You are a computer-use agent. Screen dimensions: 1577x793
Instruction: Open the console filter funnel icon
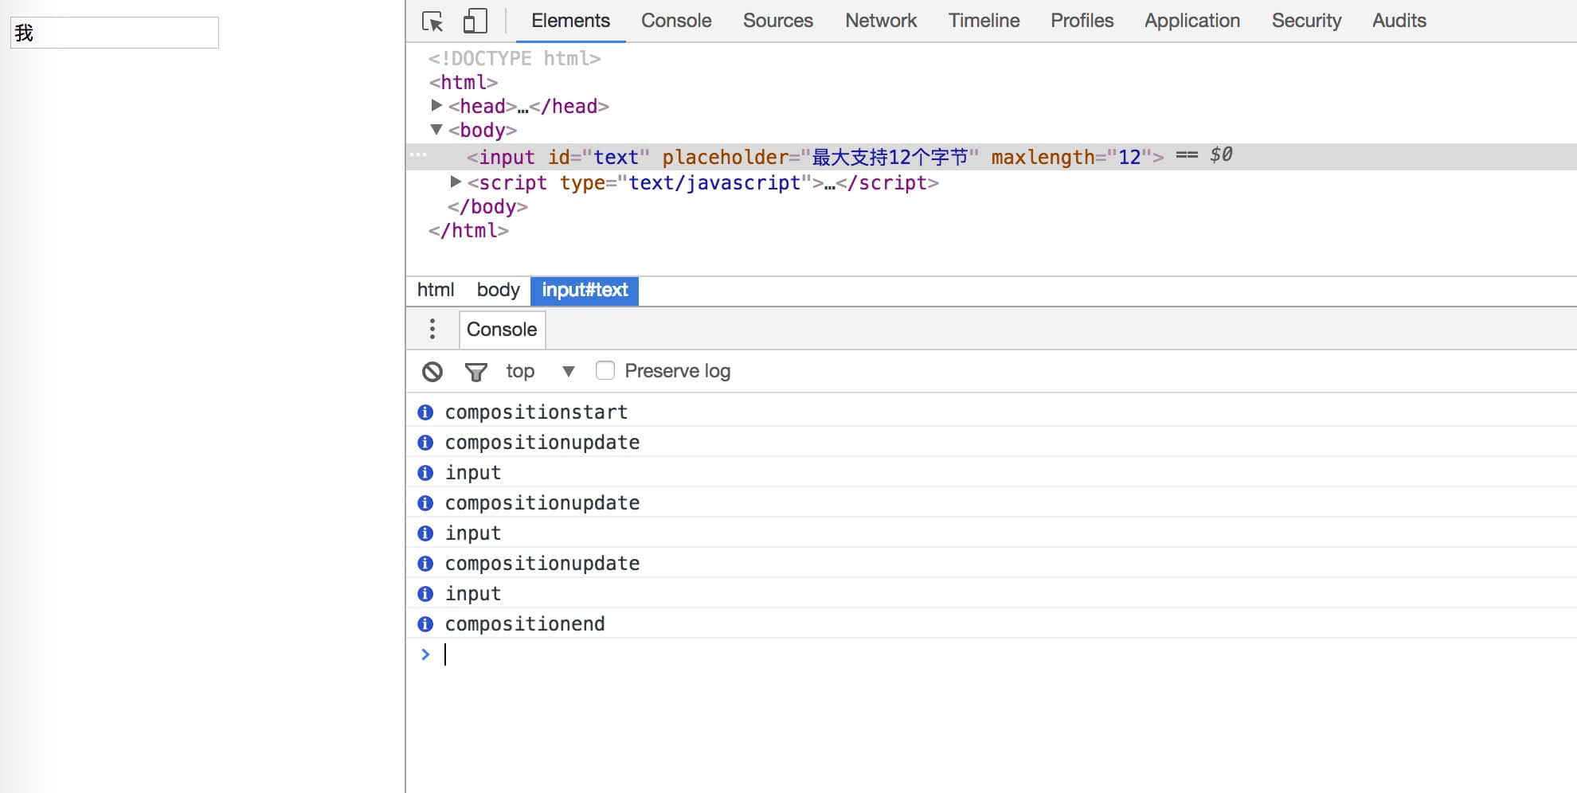coord(475,372)
